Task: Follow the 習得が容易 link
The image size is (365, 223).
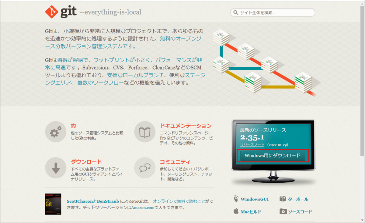Action: coord(71,60)
